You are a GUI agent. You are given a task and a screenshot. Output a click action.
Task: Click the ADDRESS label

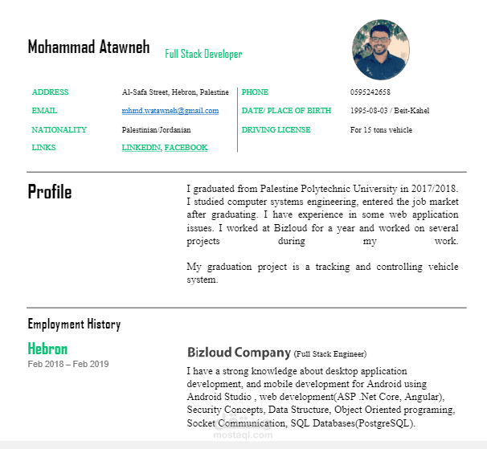click(x=50, y=92)
